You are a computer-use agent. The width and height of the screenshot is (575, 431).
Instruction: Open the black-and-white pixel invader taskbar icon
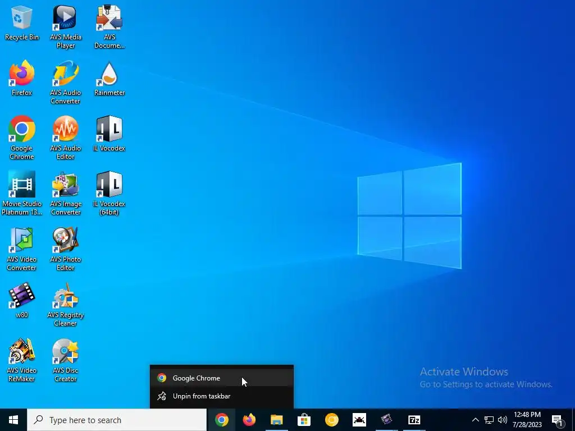point(359,420)
